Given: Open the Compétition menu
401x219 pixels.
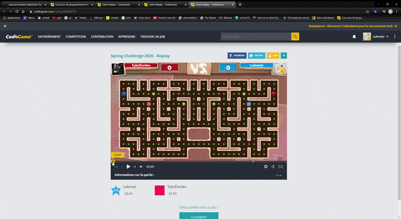Looking at the screenshot, I should (76, 37).
